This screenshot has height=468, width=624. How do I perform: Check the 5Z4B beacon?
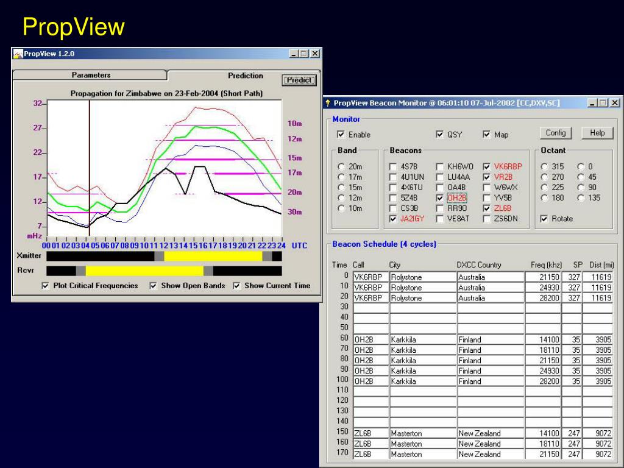pyautogui.click(x=393, y=198)
